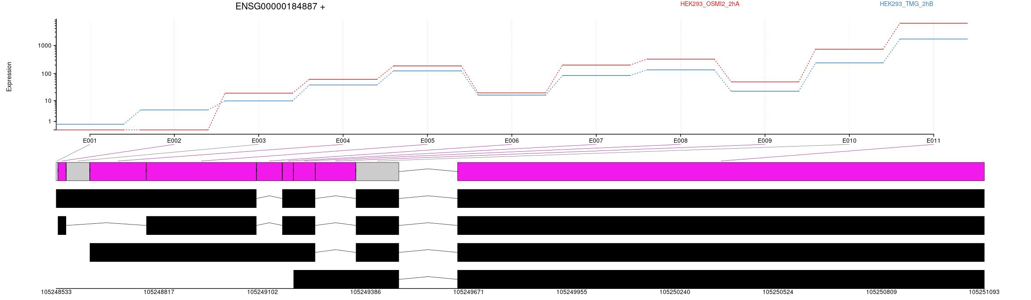Click genomic coordinate 105249102
Screen dimensions: 1031x300
coord(262,292)
